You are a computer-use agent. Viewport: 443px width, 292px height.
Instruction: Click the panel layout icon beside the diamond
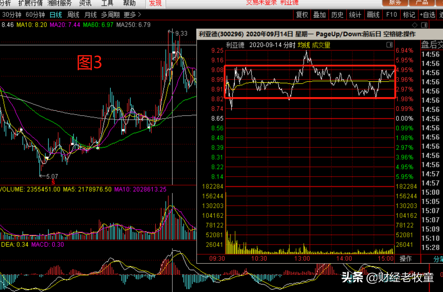pos(424,25)
